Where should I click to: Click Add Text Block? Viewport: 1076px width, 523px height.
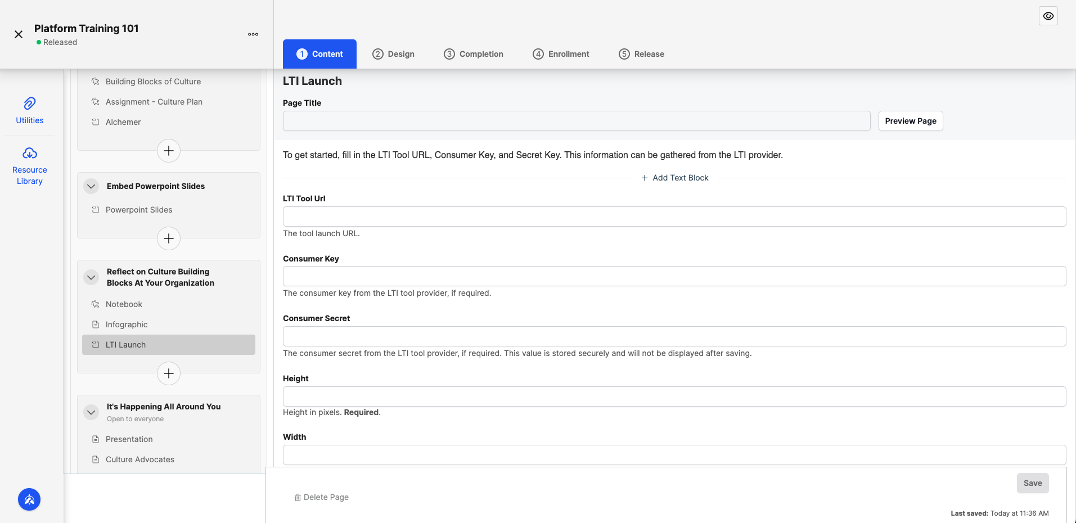coord(675,178)
